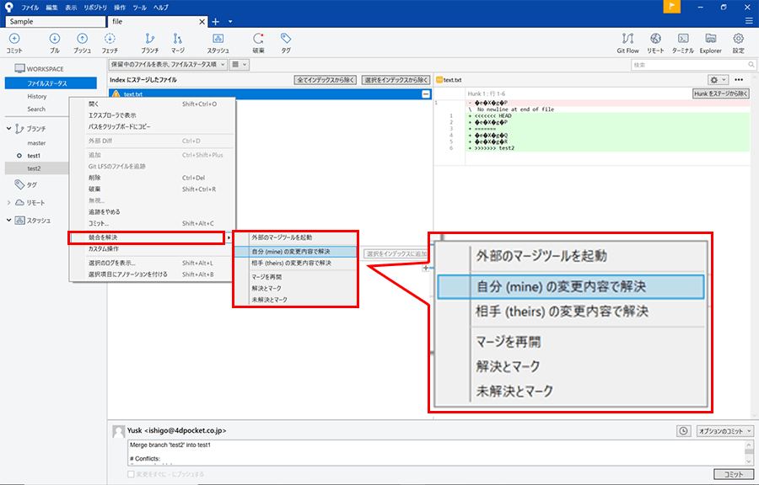Click the plus icon to add new tab
The width and height of the screenshot is (759, 485).
click(215, 22)
